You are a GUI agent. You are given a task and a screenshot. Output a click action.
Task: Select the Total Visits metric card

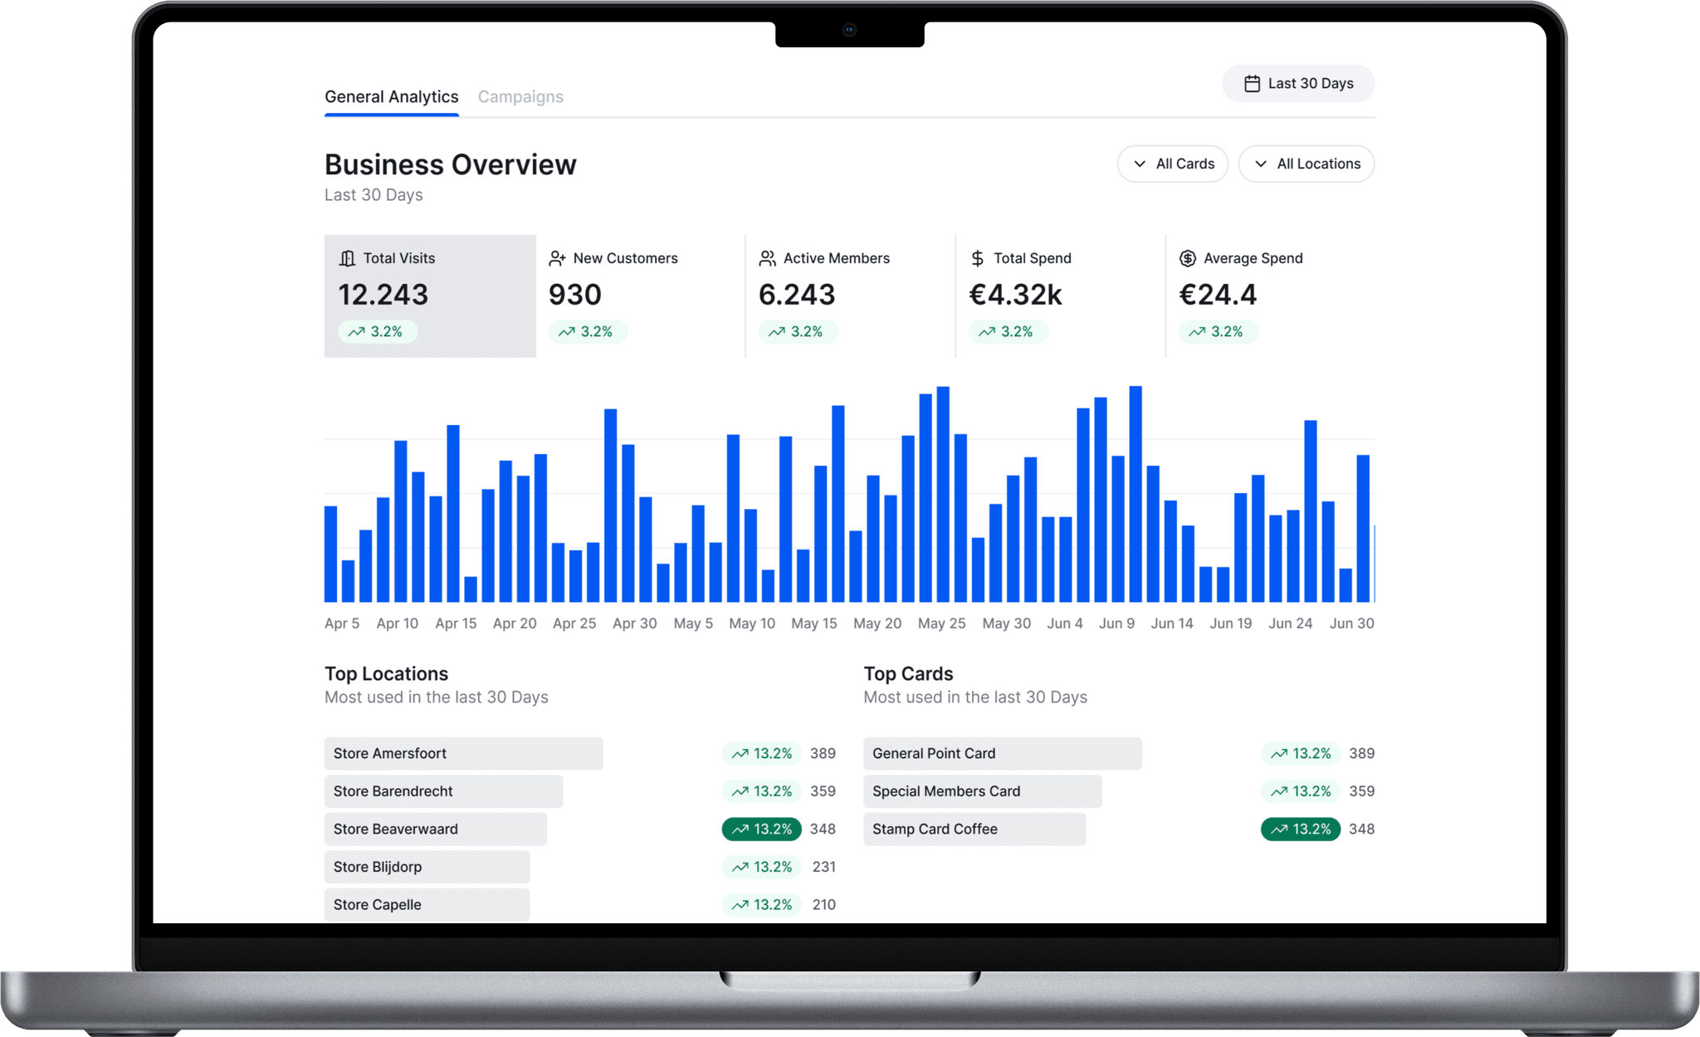(x=429, y=296)
